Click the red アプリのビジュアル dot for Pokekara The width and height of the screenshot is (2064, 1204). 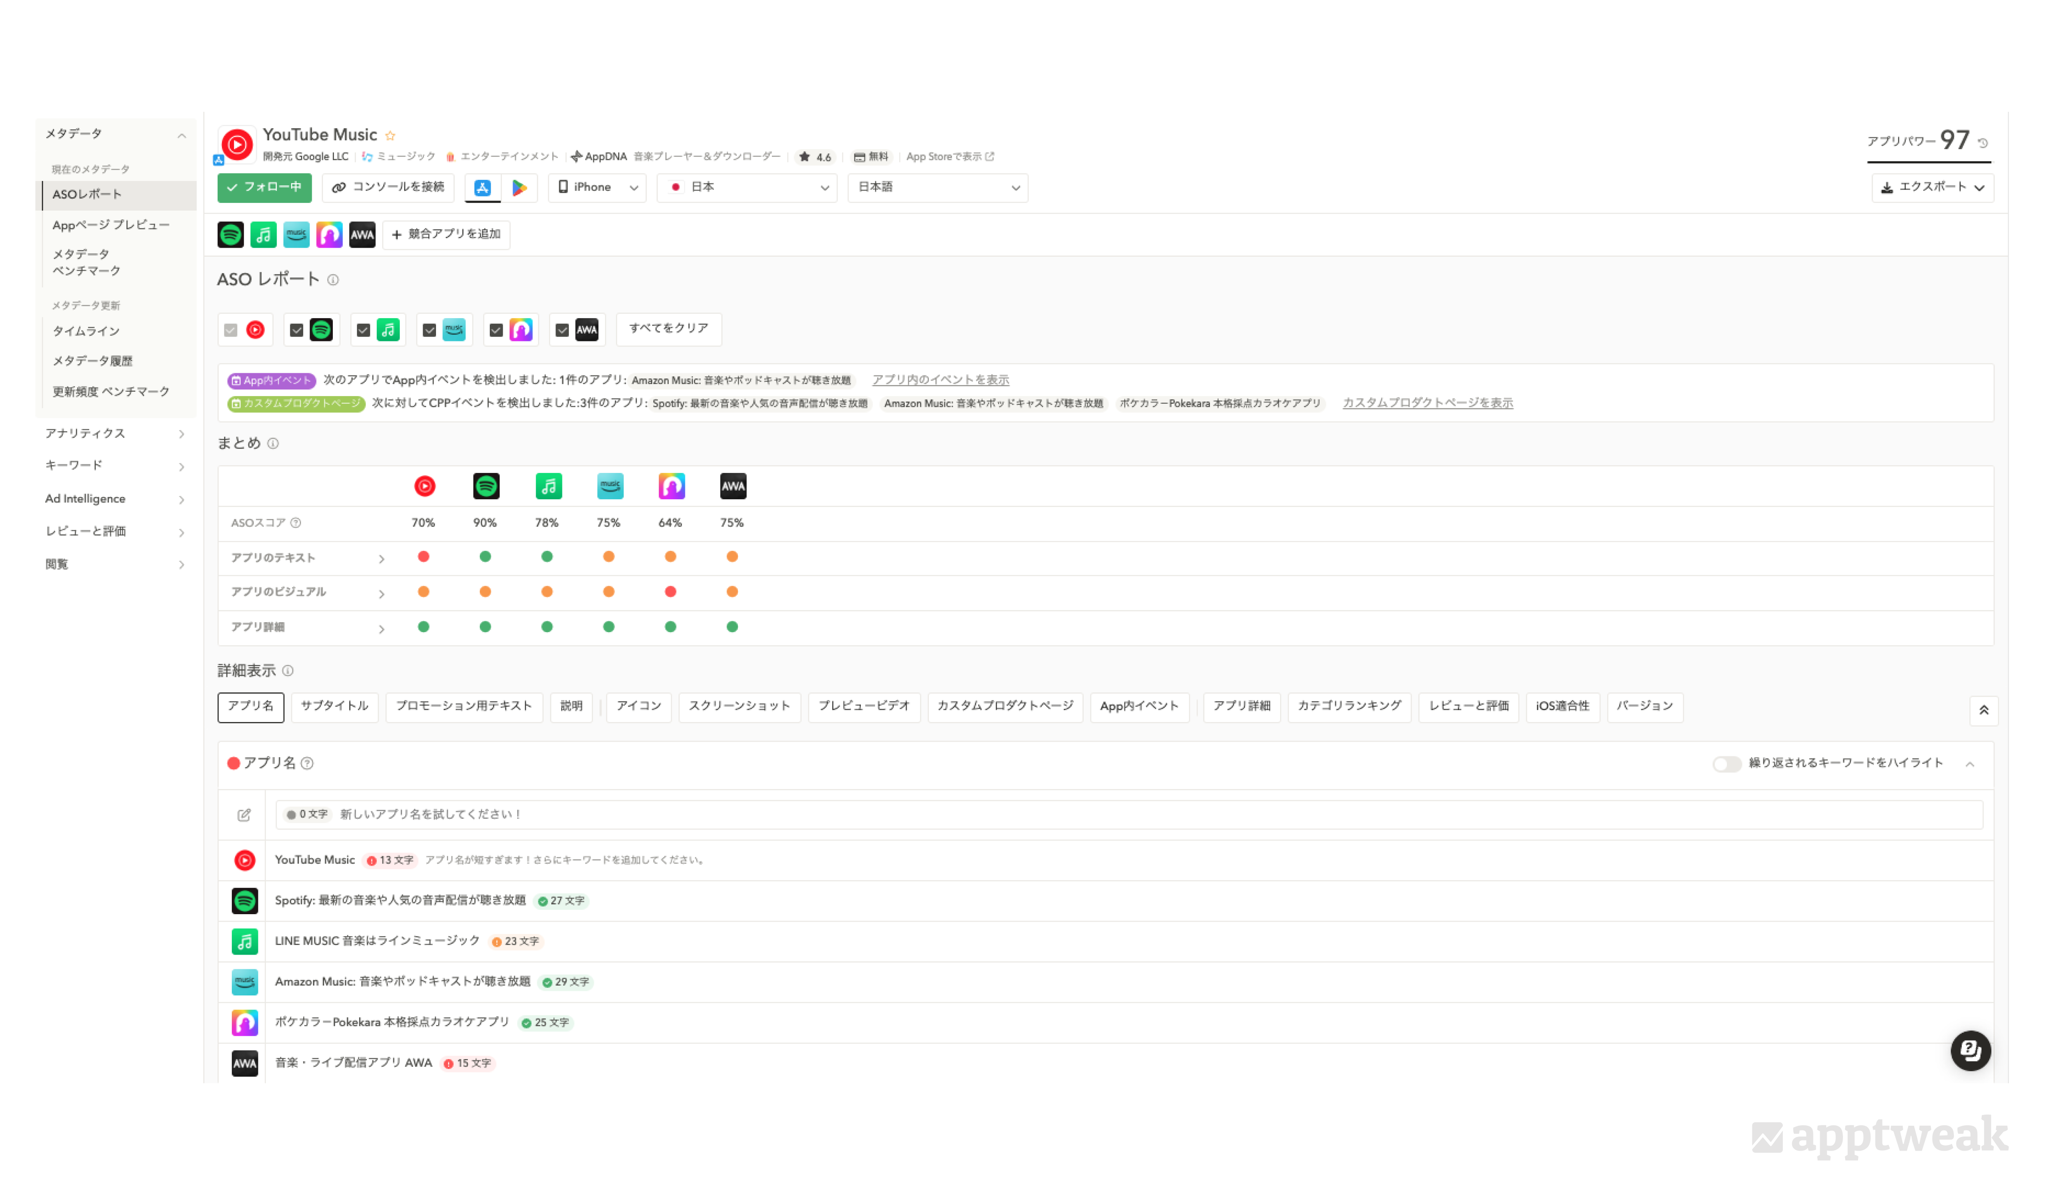click(670, 591)
